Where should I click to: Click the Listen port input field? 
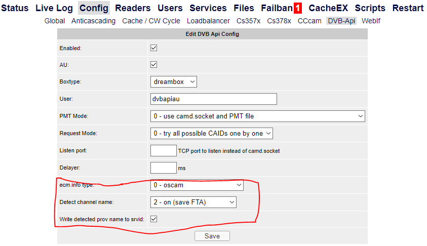click(x=164, y=150)
